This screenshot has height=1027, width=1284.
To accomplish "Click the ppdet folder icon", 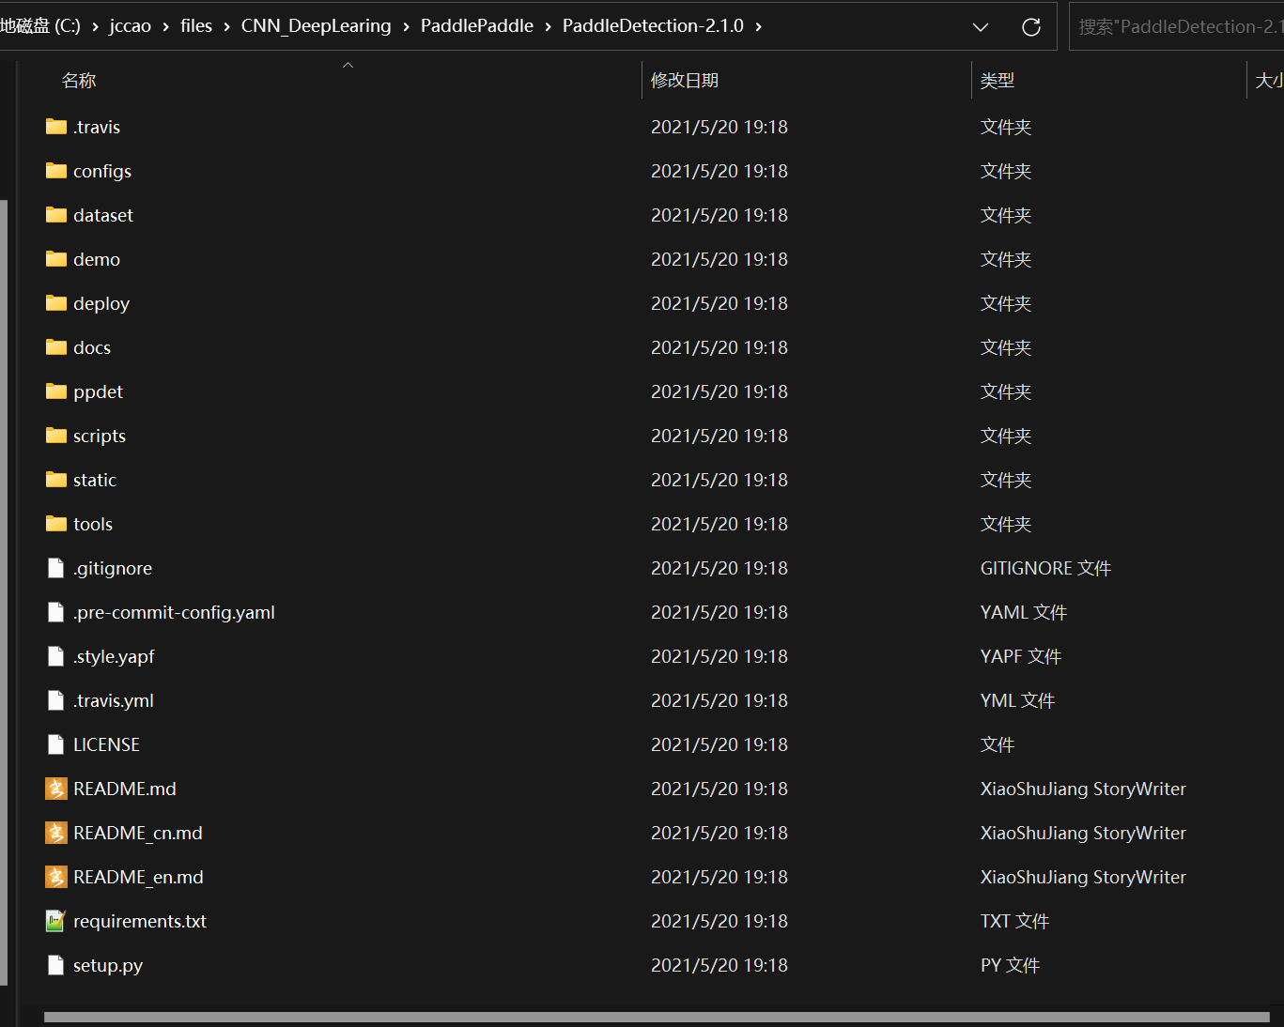I will tap(56, 391).
